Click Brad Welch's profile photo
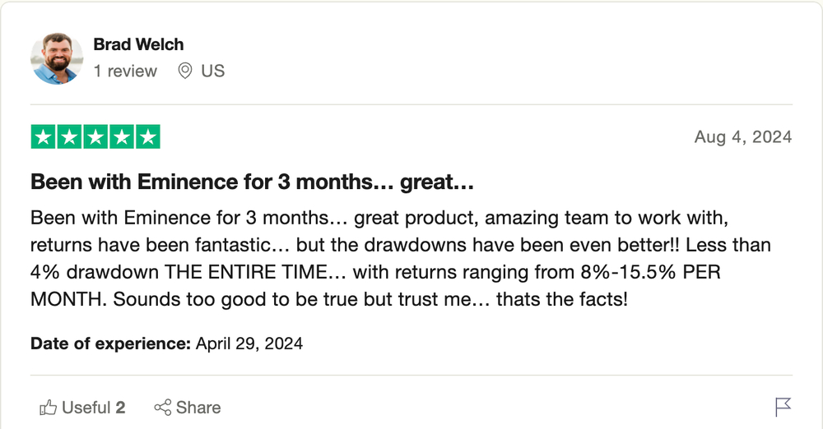The height and width of the screenshot is (429, 823). (x=57, y=58)
